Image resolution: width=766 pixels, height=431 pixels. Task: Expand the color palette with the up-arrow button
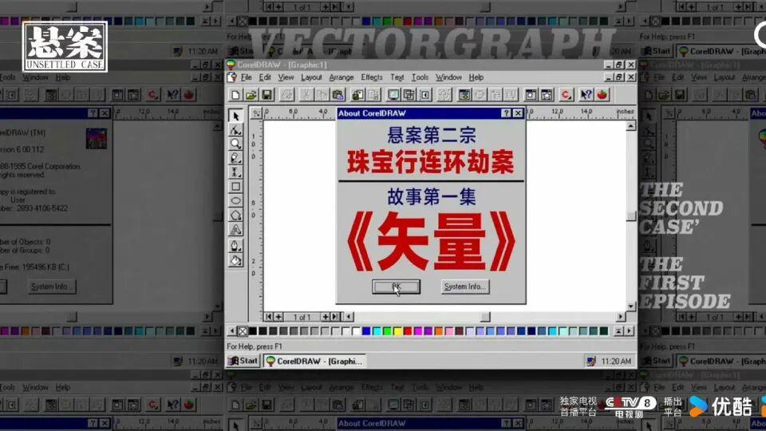[618, 331]
